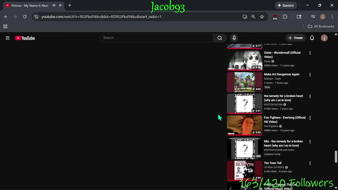This screenshot has width=338, height=190.
Task: Open Lil Wyte channel name
Action: click(x=274, y=167)
